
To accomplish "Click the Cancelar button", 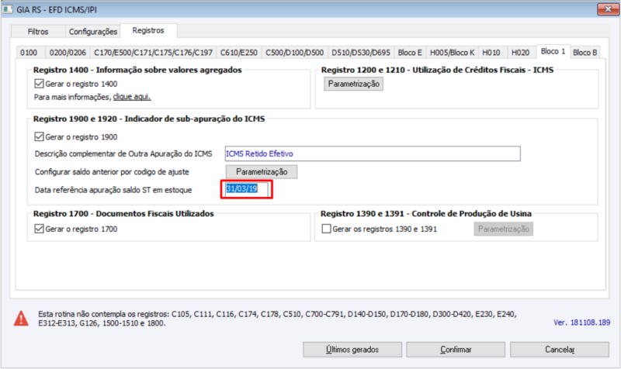I will pos(560,350).
